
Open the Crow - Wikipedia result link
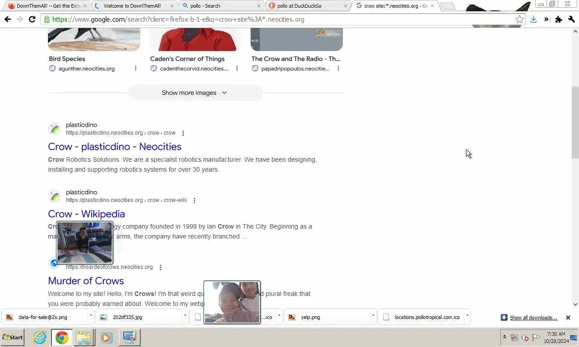(x=86, y=214)
